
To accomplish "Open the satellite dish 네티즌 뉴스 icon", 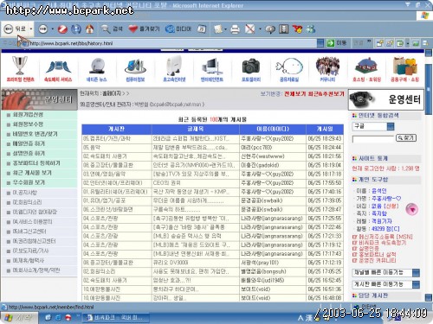I will 96,70.
